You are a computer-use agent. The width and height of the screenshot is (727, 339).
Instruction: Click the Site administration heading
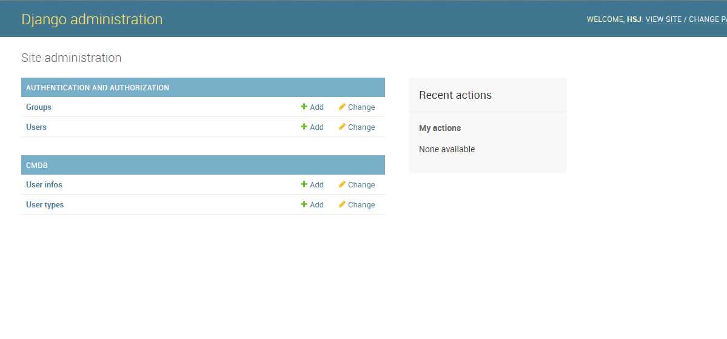click(72, 58)
